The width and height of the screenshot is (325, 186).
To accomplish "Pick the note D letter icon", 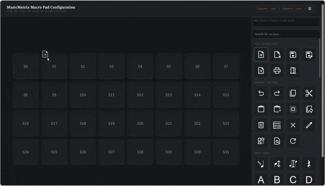I will pos(309,180).
